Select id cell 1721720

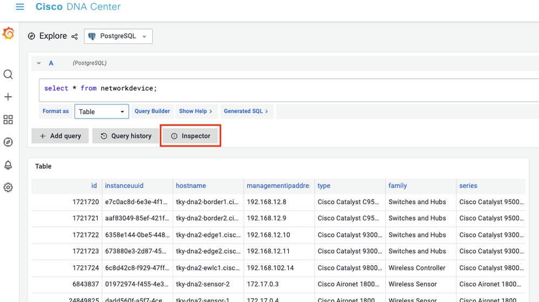(x=67, y=202)
